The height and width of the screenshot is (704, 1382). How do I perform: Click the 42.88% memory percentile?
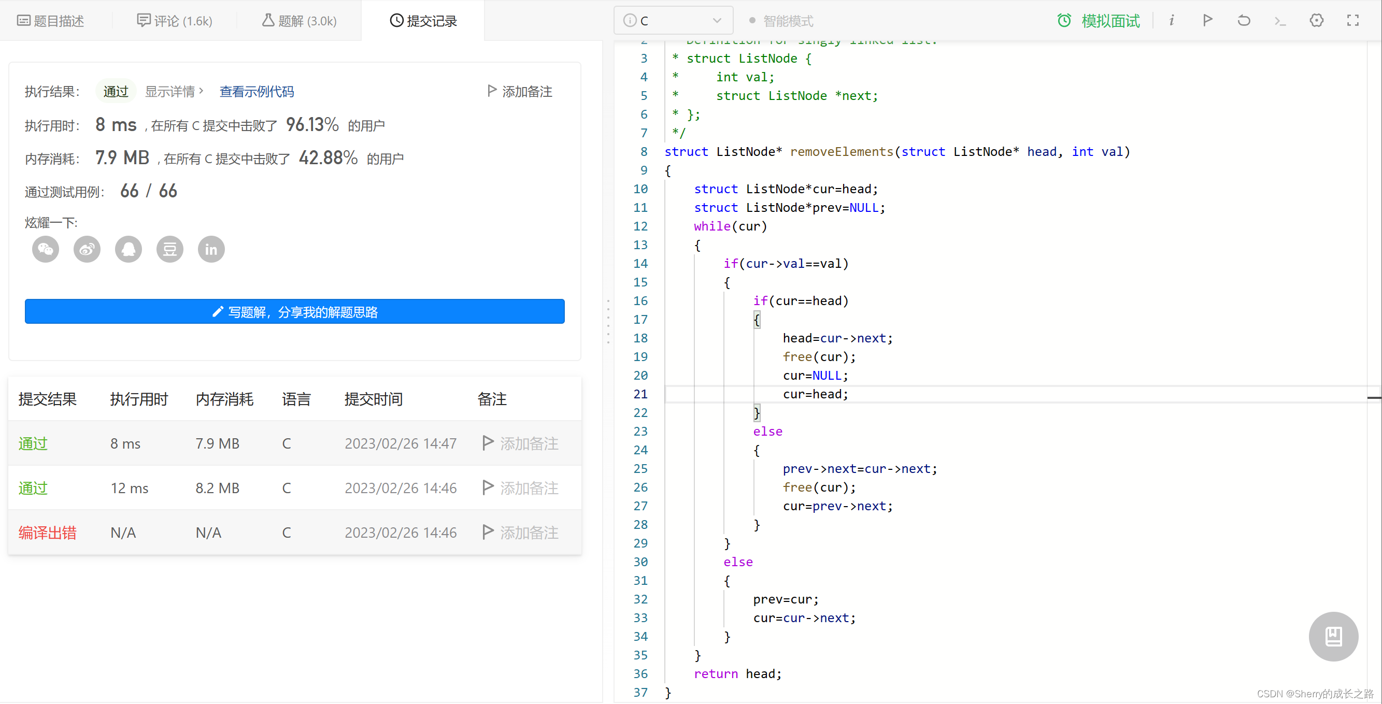click(x=329, y=157)
